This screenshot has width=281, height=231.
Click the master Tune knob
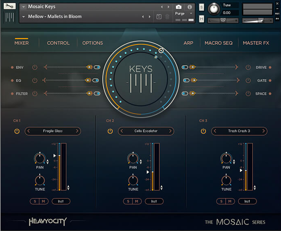tap(214, 9)
